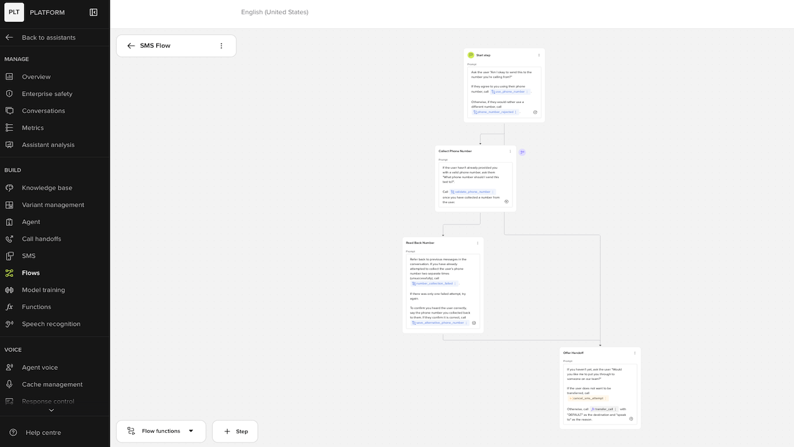Go Back to assistants

[48, 37]
